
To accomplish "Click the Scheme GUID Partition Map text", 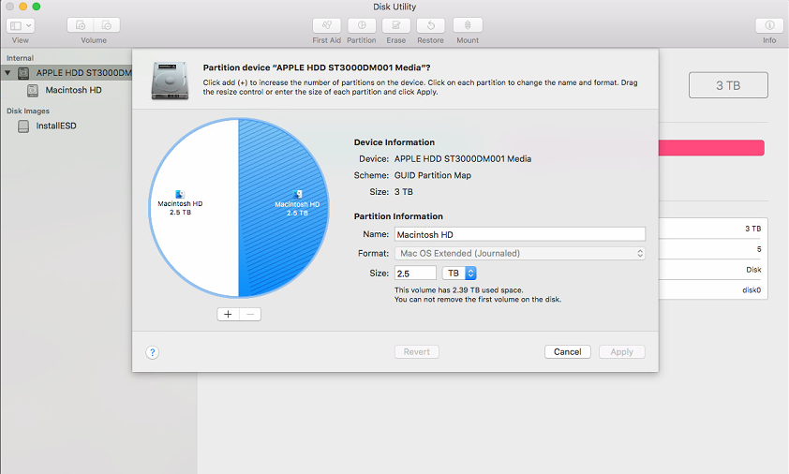I will click(433, 175).
